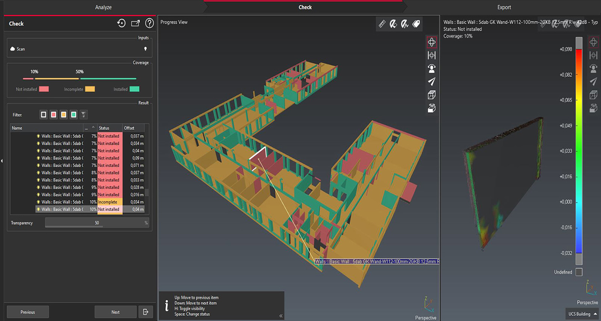This screenshot has width=601, height=321.
Task: Open the UCS Building dropdown
Action: [583, 314]
